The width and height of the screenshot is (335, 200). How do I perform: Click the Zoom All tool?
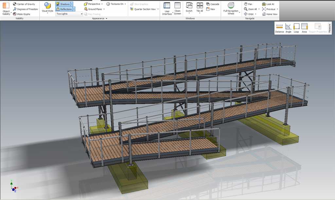tap(250, 9)
